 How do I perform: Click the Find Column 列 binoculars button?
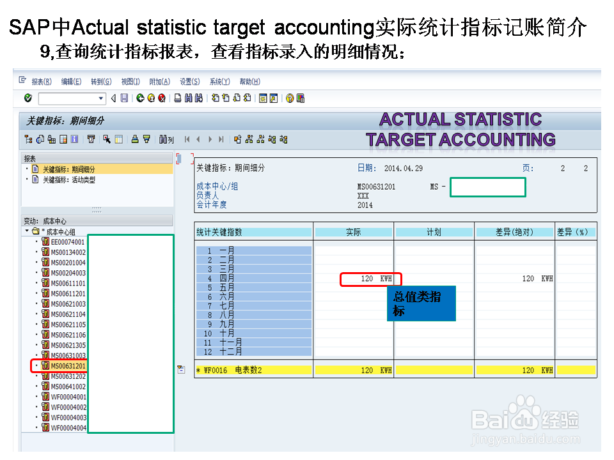point(166,139)
